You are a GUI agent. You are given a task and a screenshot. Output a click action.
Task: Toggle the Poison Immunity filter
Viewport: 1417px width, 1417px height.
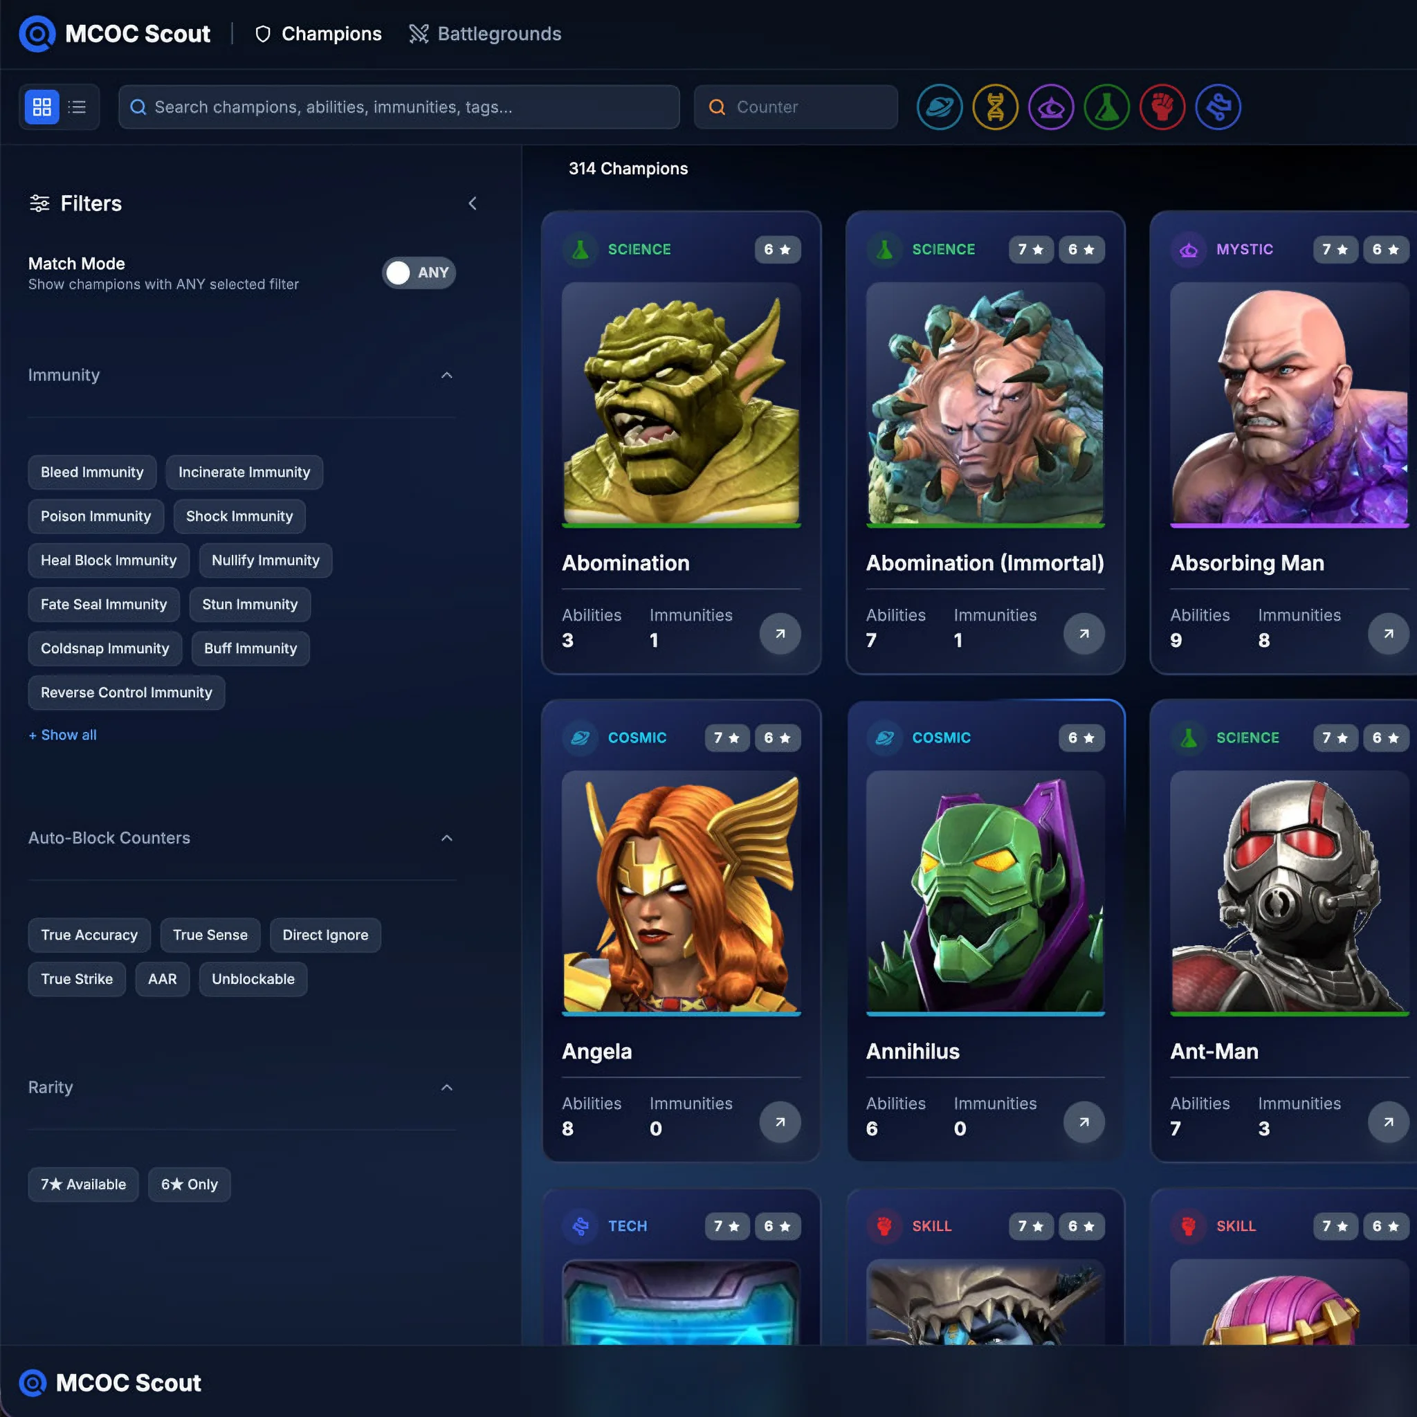96,516
